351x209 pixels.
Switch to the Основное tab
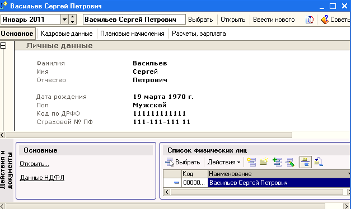pyautogui.click(x=17, y=34)
